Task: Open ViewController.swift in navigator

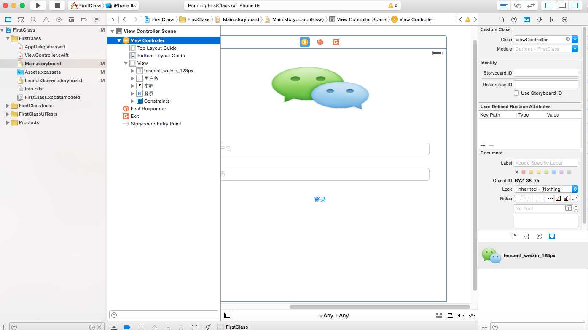Action: (46, 55)
